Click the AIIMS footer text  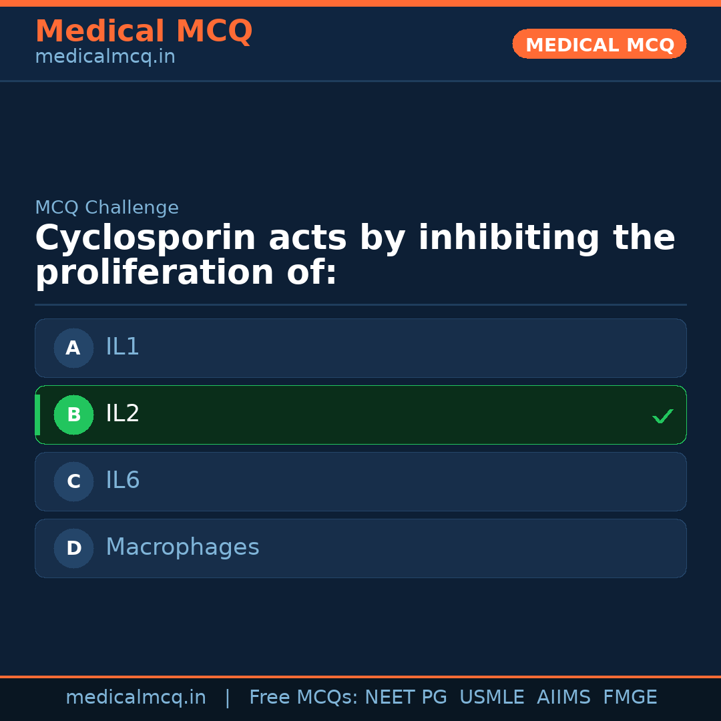pos(563,698)
